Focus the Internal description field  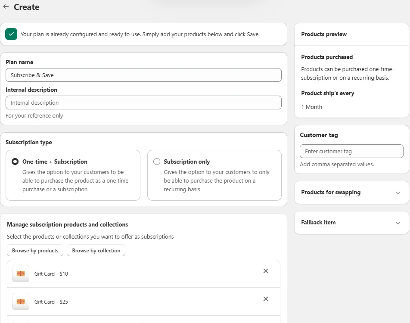143,102
